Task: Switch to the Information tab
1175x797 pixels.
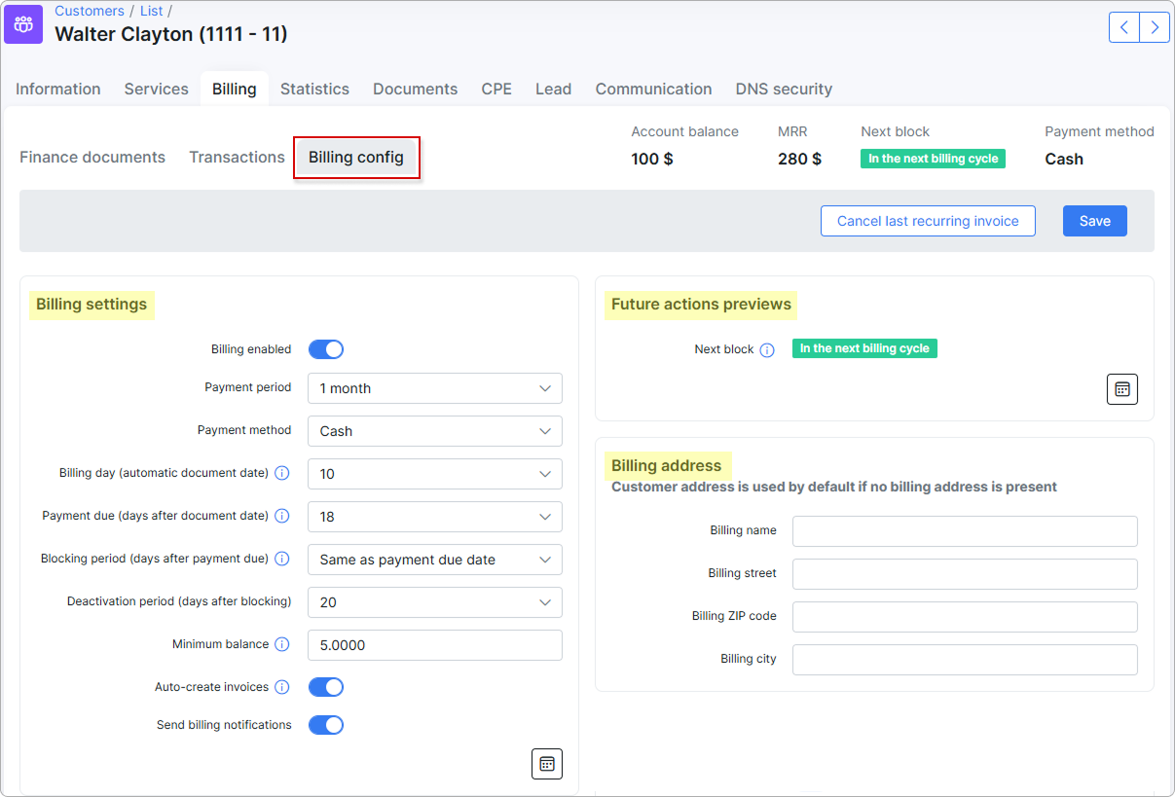Action: pos(58,89)
